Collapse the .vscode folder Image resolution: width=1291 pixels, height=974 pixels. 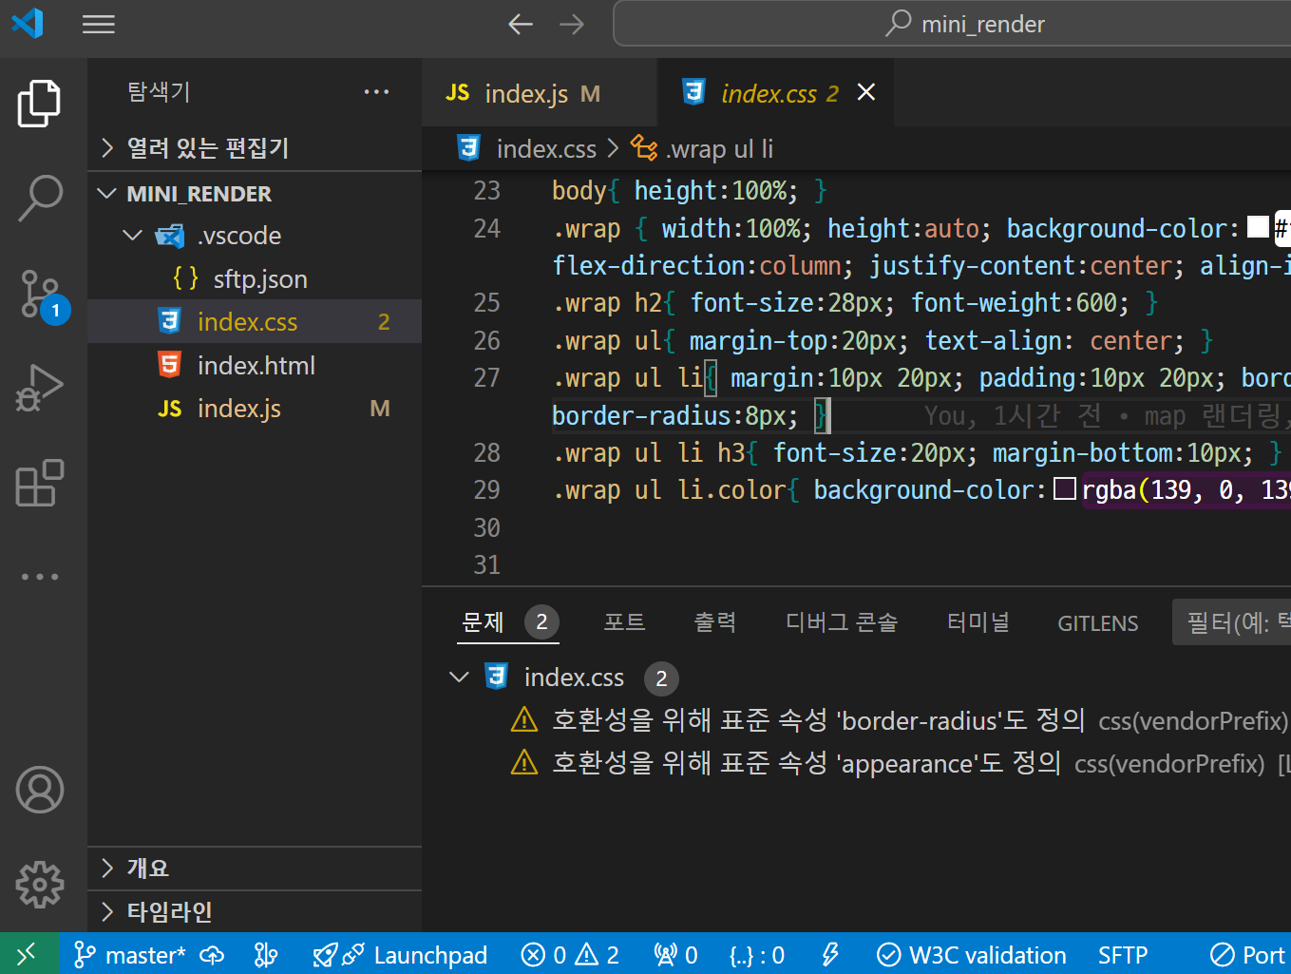point(255,236)
